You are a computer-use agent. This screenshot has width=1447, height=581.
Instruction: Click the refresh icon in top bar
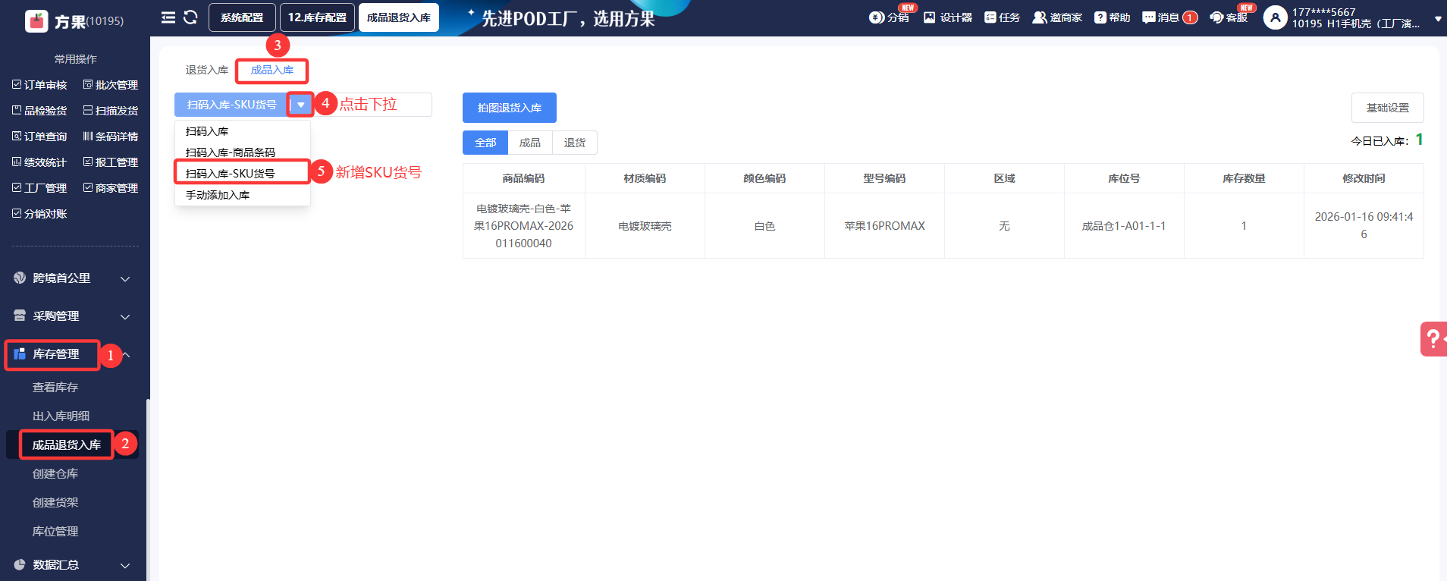tap(190, 17)
